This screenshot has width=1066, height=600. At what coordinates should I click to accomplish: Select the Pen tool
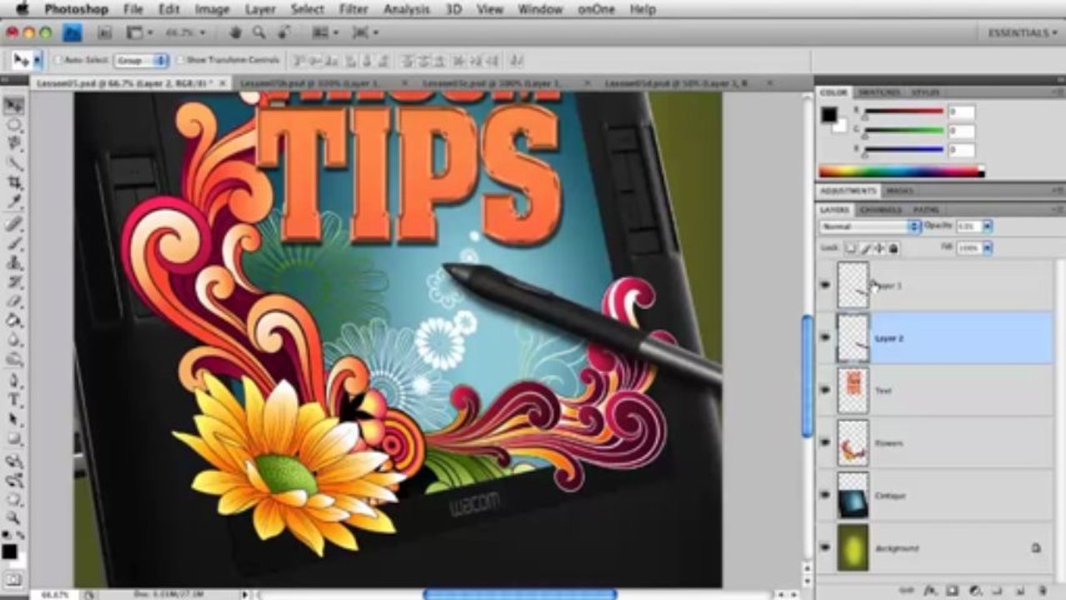[13, 382]
